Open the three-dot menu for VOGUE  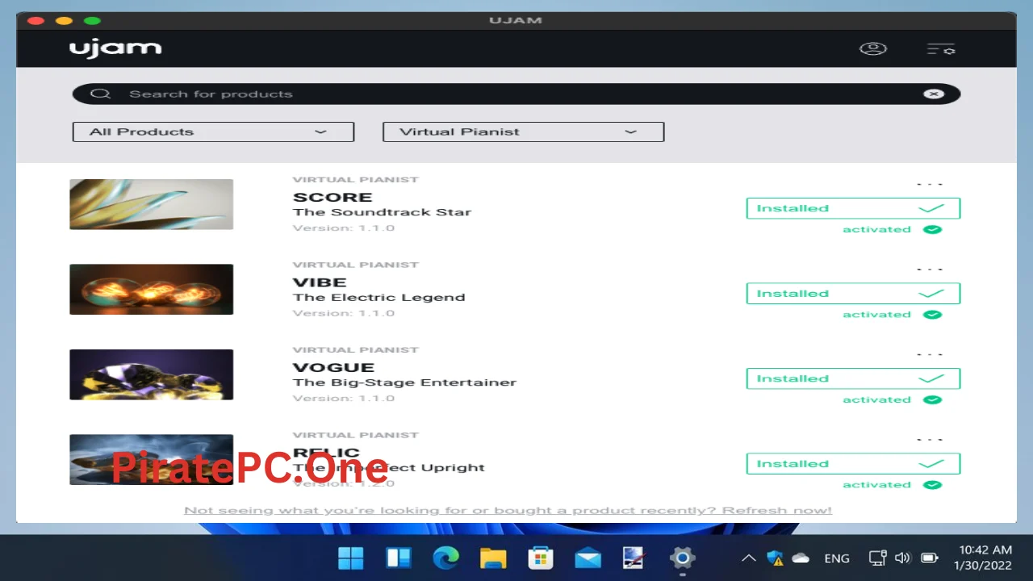(x=930, y=354)
